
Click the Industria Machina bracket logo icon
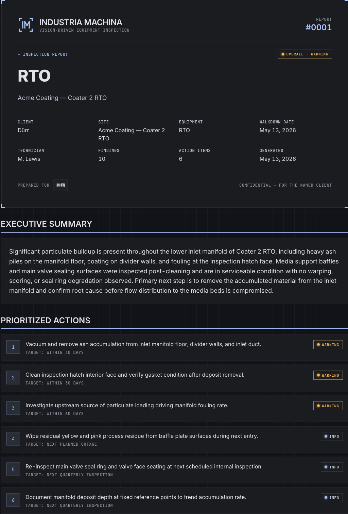(x=26, y=25)
